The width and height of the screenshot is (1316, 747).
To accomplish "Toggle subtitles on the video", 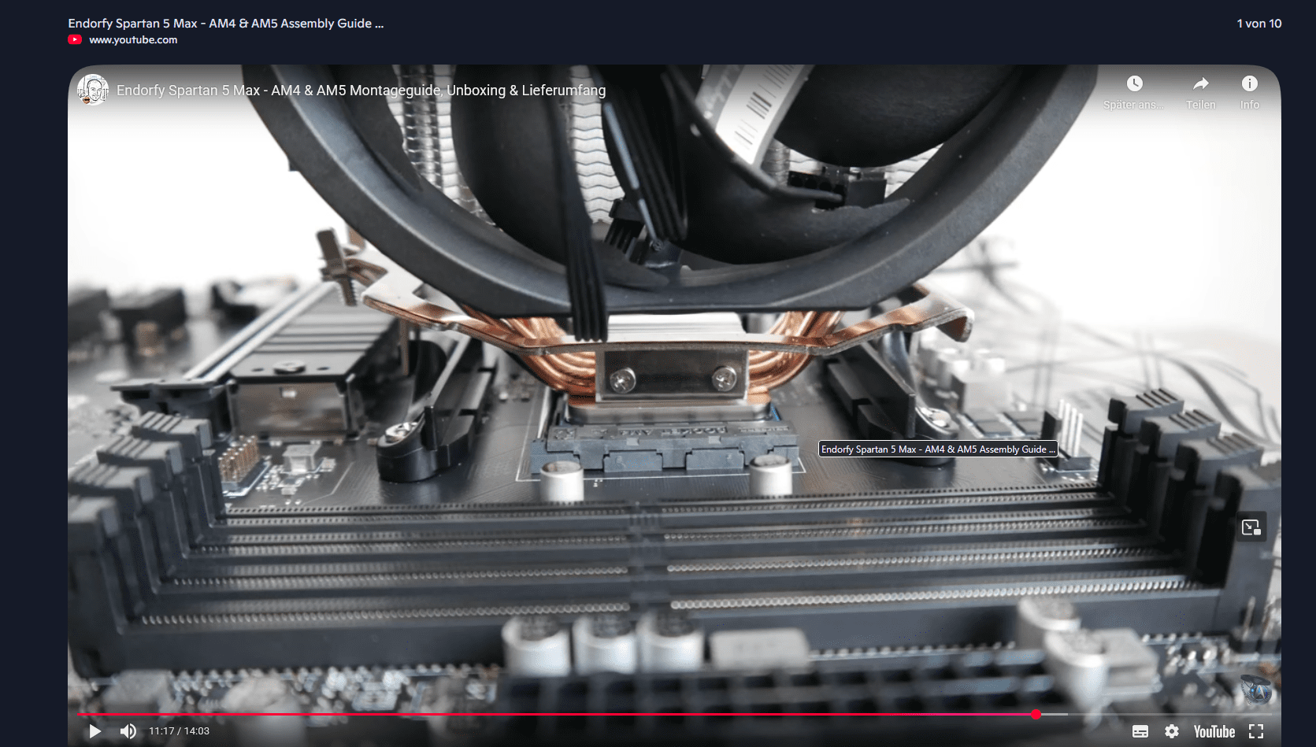I will [x=1140, y=731].
